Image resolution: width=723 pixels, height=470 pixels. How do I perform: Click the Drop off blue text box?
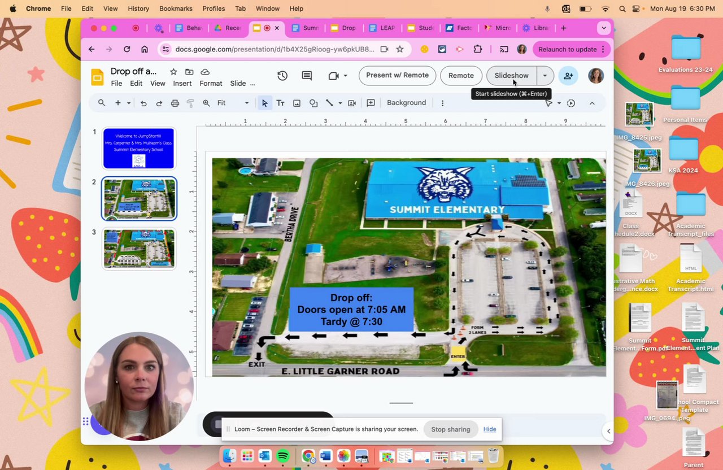[x=351, y=310]
